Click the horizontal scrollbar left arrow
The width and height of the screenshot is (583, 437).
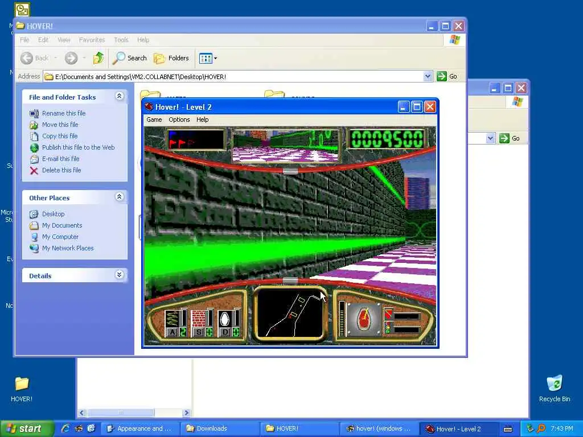tap(82, 413)
